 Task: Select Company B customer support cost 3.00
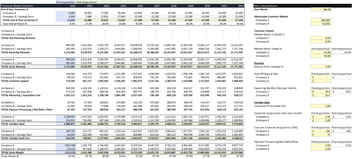(x=321, y=121)
